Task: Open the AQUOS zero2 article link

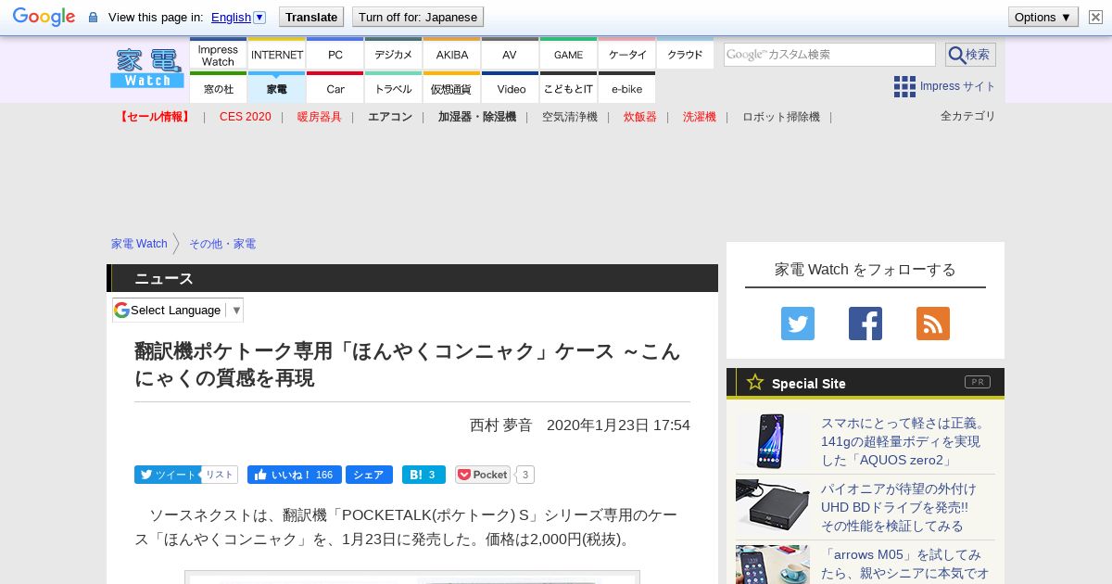Action: click(x=903, y=441)
